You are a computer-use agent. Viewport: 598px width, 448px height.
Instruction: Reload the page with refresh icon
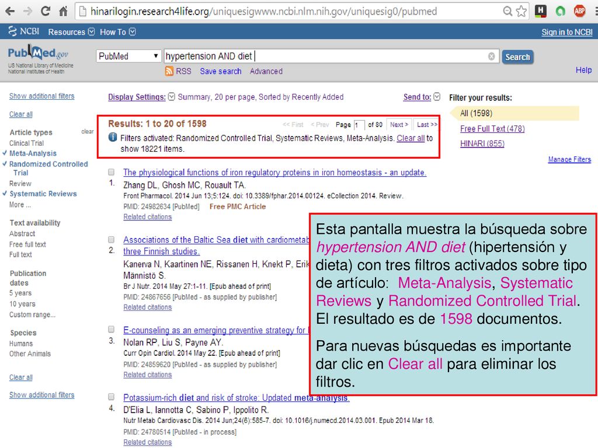tap(46, 11)
